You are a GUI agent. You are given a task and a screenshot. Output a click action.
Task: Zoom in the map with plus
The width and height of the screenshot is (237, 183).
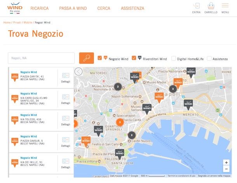[x=226, y=162]
